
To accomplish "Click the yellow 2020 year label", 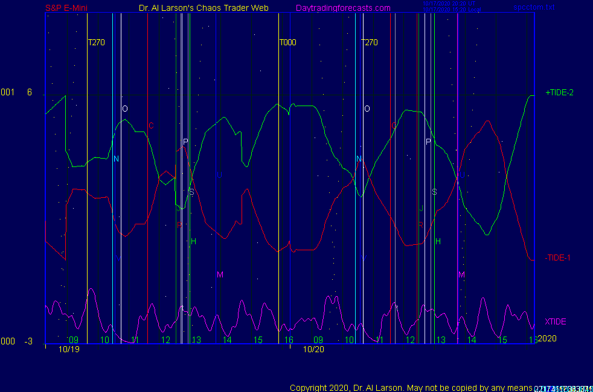I will [x=546, y=339].
